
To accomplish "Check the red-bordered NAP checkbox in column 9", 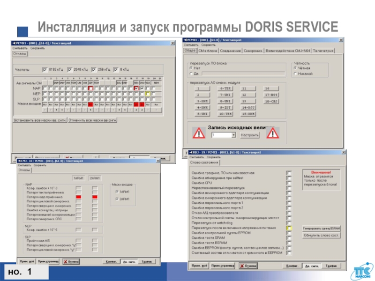I will [90, 89].
